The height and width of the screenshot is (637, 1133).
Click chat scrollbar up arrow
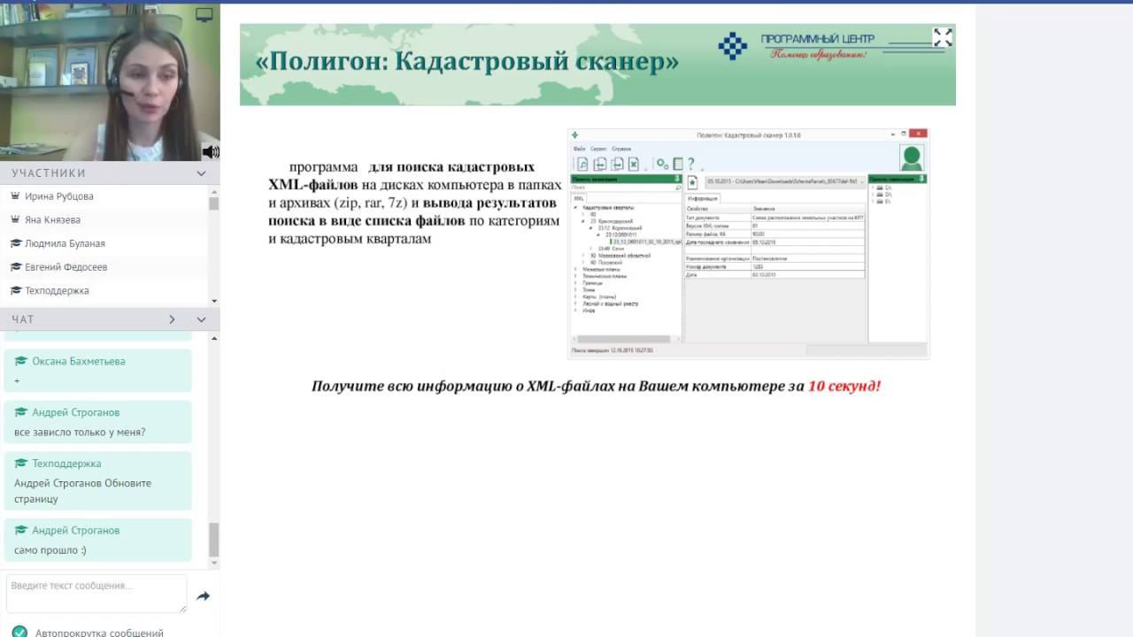click(x=214, y=337)
